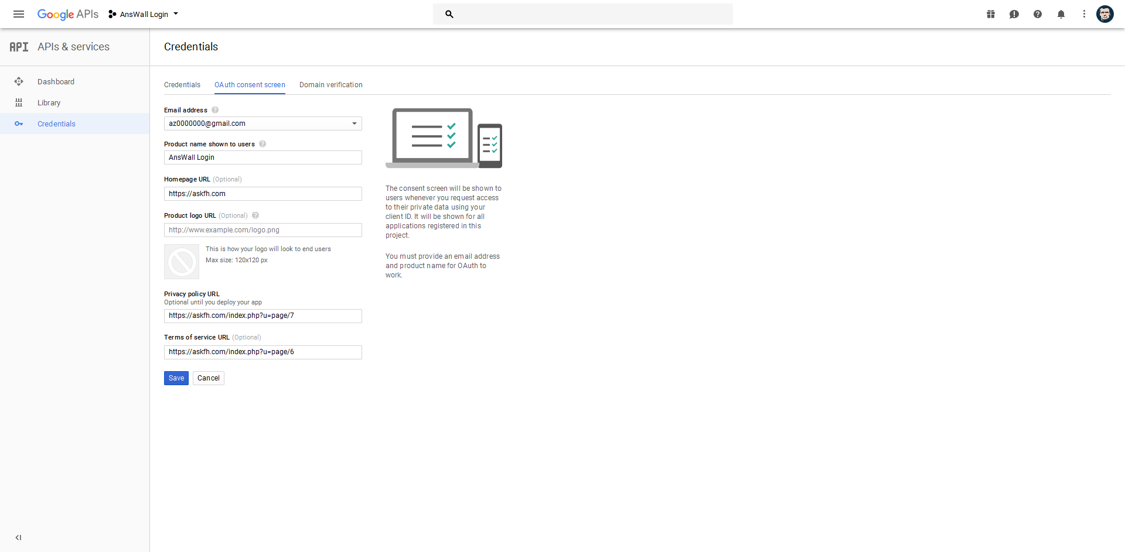Focus the top search bar
Image resolution: width=1125 pixels, height=552 pixels.
point(583,14)
